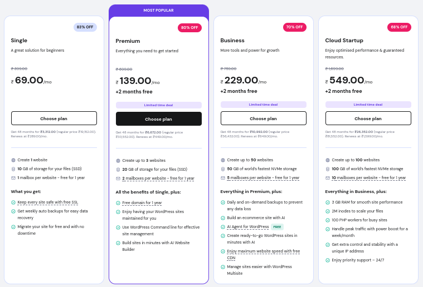Open the "AI Agent for WordPress" link

(x=247, y=227)
